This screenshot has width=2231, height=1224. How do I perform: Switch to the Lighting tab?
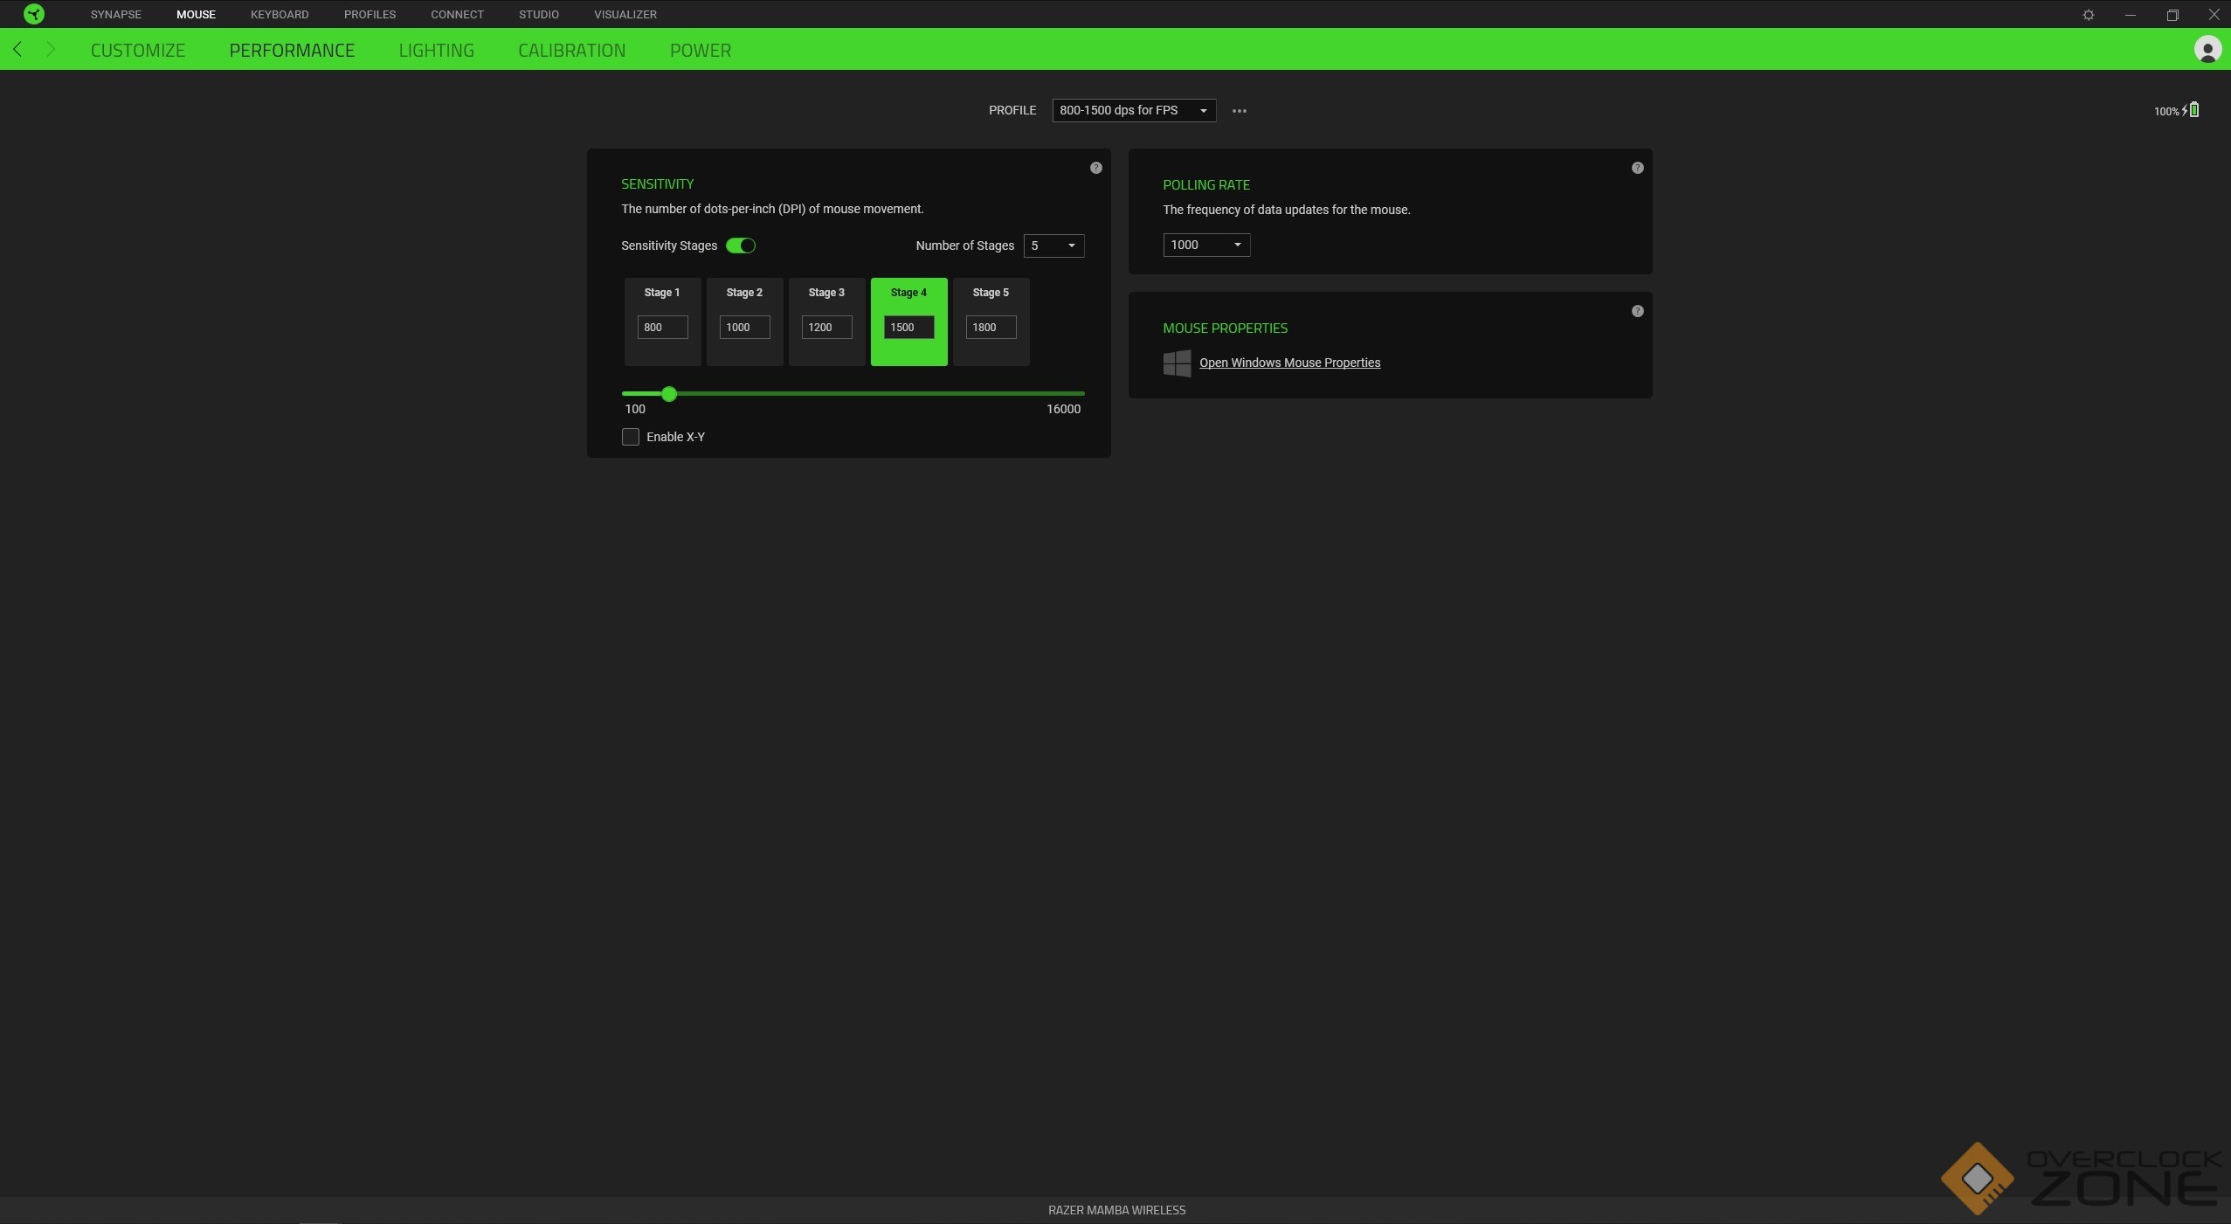click(436, 50)
